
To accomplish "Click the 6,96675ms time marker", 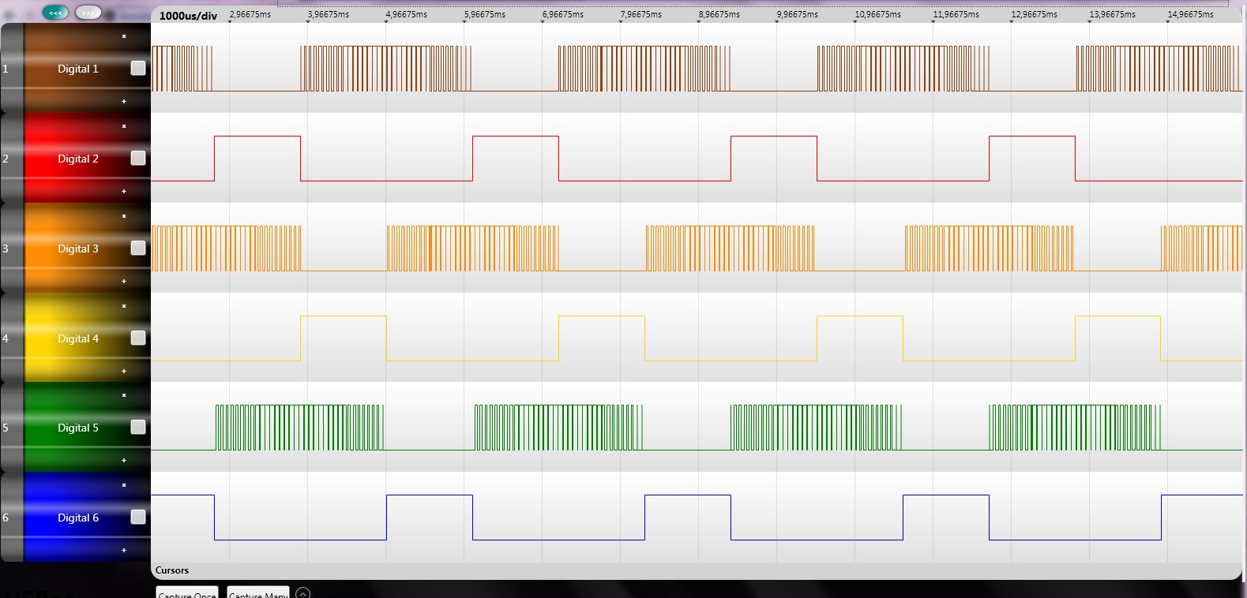I will [563, 14].
